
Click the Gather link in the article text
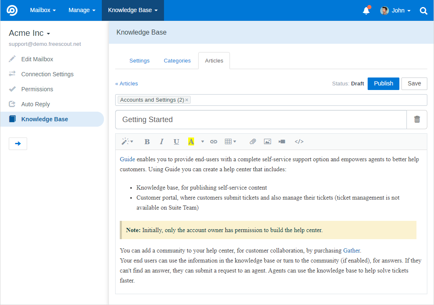click(351, 250)
